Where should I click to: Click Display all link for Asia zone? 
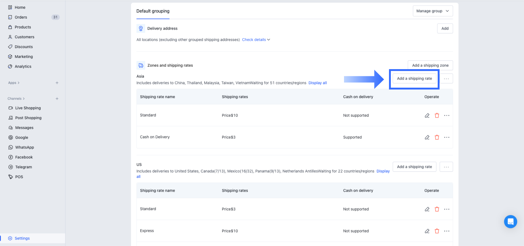pyautogui.click(x=317, y=83)
